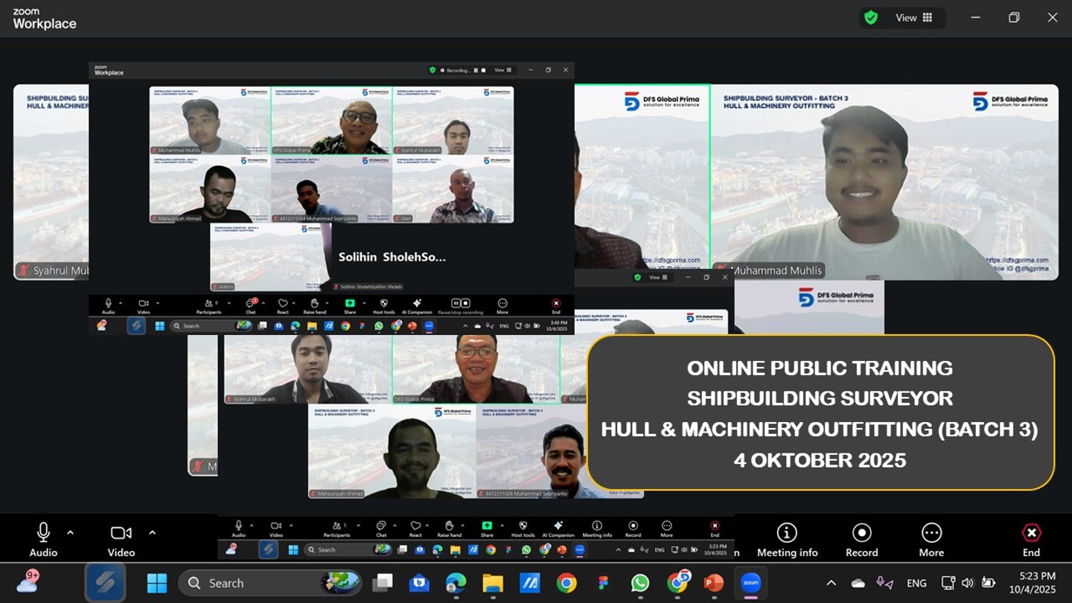
Task: Click Share in the lower embedded Zoom toolbar
Action: [x=487, y=529]
